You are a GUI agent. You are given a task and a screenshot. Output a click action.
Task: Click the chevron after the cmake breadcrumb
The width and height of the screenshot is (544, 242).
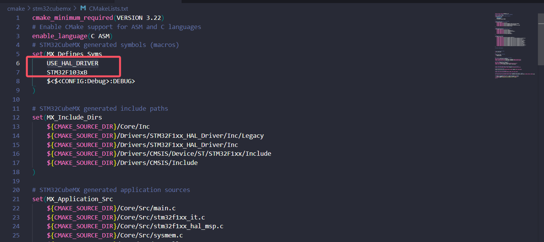tap(29, 8)
